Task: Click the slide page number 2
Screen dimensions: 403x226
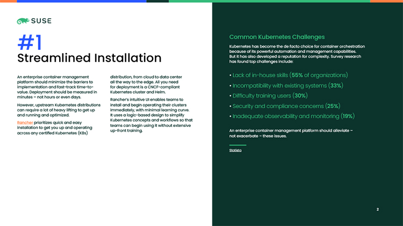Action: click(378, 209)
